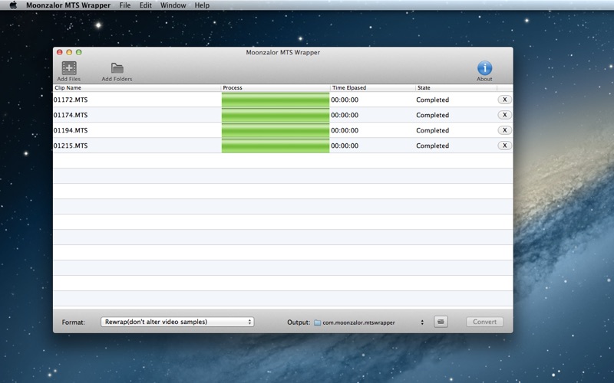Open the About info icon
The image size is (614, 383).
coord(484,68)
